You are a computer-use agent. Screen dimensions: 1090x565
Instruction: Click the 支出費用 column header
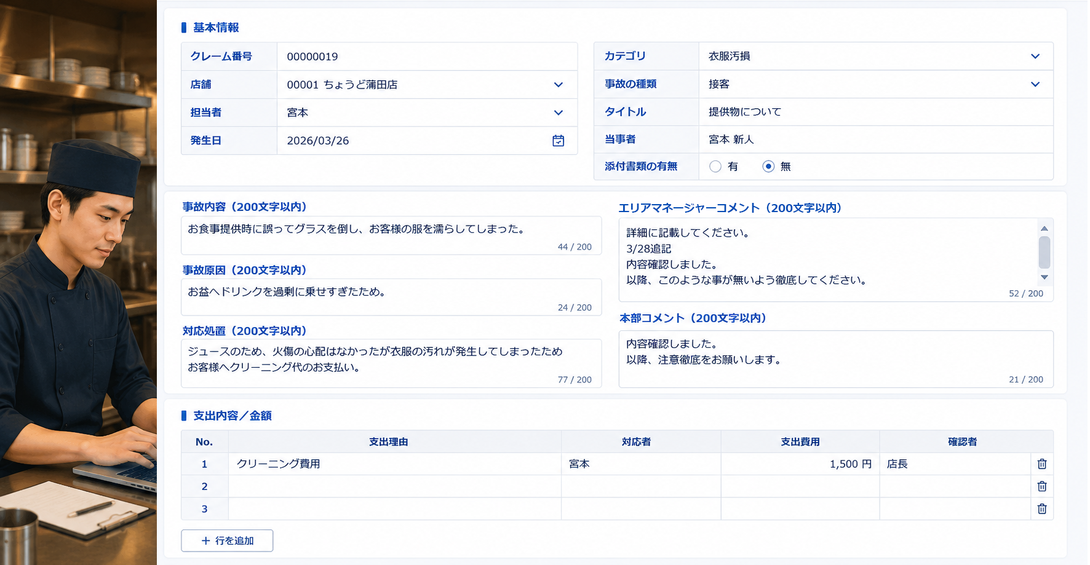tap(800, 442)
